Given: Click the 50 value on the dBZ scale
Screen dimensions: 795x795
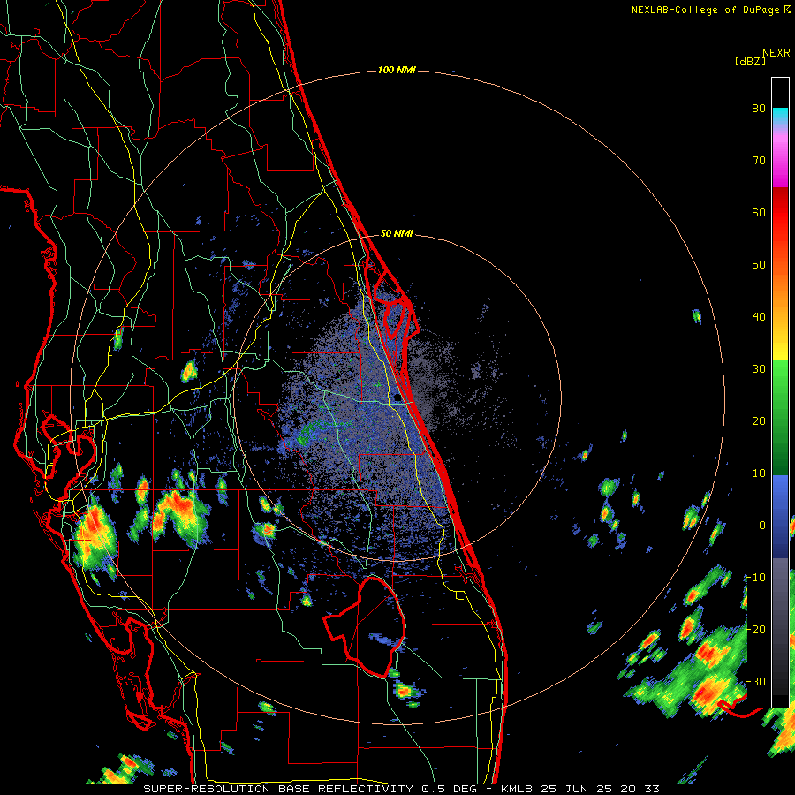Looking at the screenshot, I should tap(759, 265).
